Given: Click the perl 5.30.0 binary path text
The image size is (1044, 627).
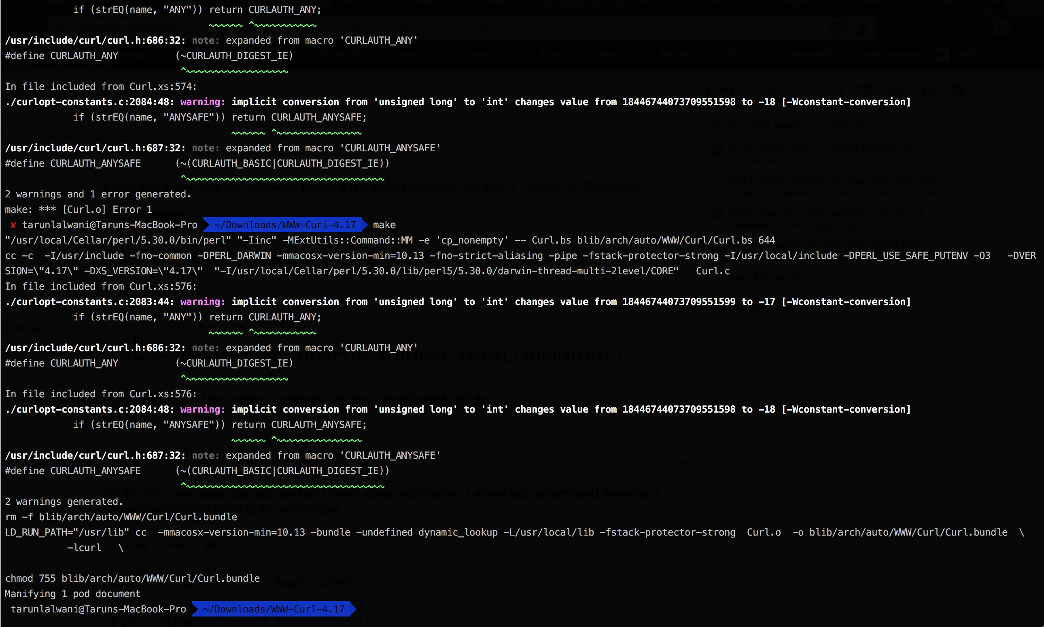Looking at the screenshot, I should click(x=118, y=240).
